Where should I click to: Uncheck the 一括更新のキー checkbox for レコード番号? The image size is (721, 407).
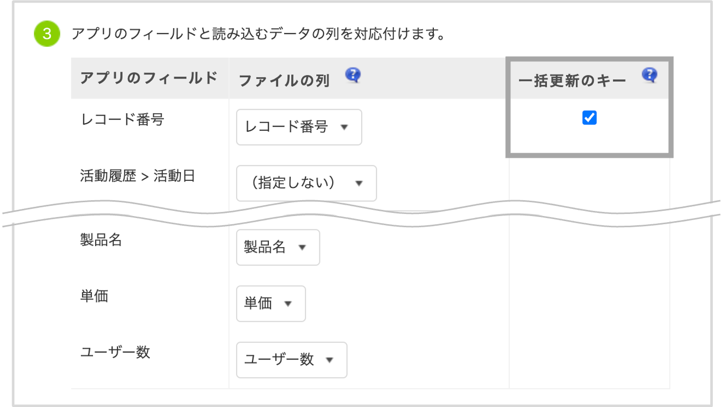(589, 118)
